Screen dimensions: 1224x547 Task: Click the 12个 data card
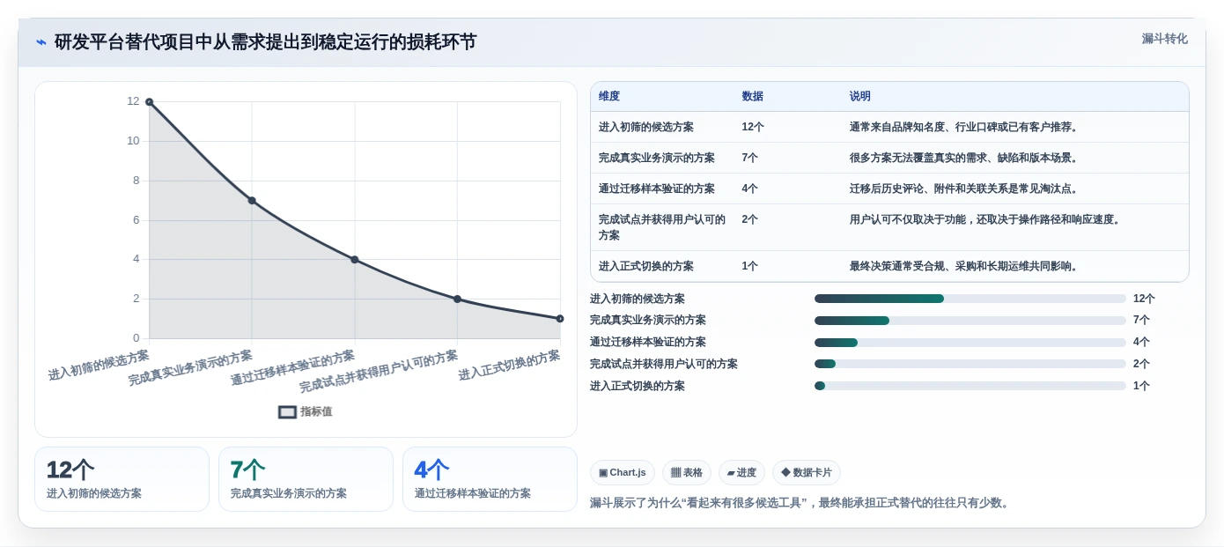(x=122, y=479)
